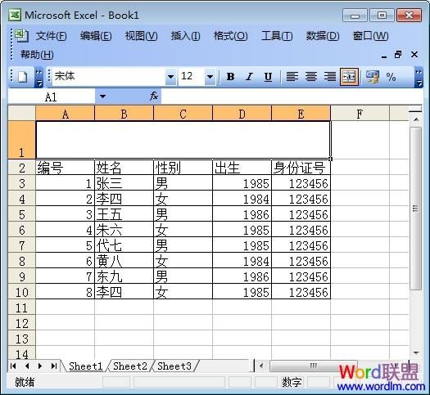430x395 pixels.
Task: Click the New document toolbar icon
Action: coord(22,77)
